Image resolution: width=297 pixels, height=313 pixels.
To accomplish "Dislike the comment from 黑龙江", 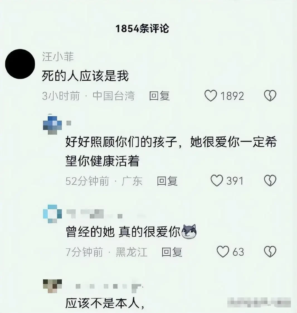I will point(270,251).
